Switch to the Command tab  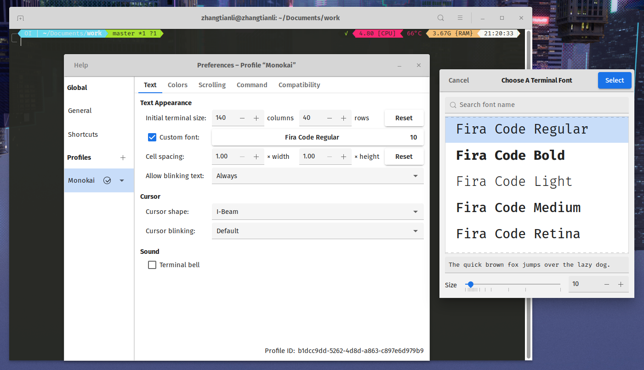252,85
